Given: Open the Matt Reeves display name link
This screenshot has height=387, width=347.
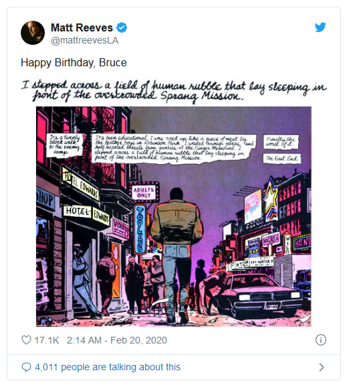Looking at the screenshot, I should pyautogui.click(x=82, y=27).
